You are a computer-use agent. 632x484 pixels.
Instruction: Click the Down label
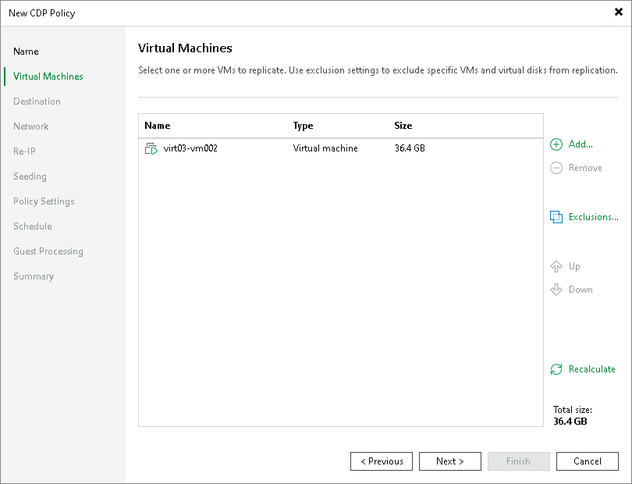point(581,290)
